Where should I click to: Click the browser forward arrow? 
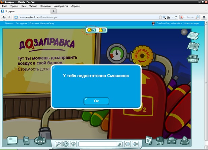coord(9,17)
